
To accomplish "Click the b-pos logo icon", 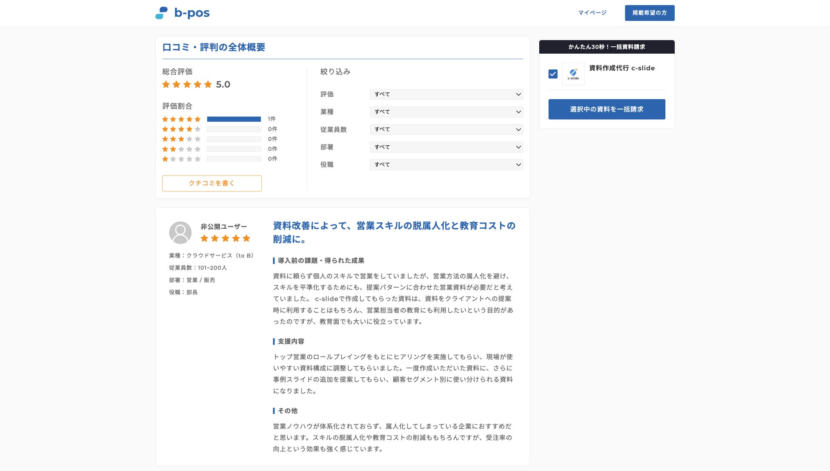I will click(162, 13).
